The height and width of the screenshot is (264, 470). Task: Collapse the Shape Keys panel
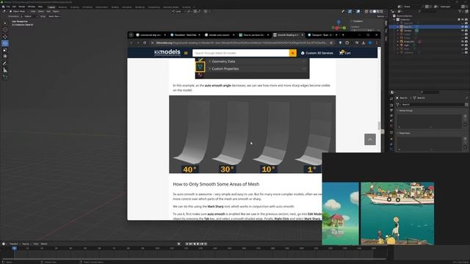point(398,133)
